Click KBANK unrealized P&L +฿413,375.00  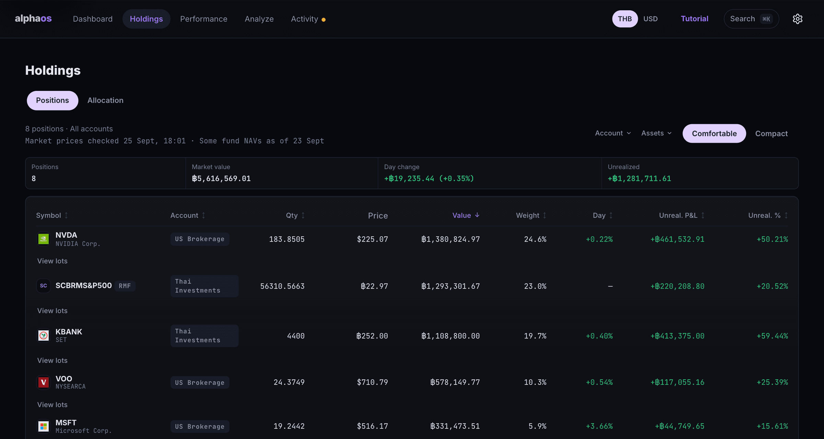(677, 336)
